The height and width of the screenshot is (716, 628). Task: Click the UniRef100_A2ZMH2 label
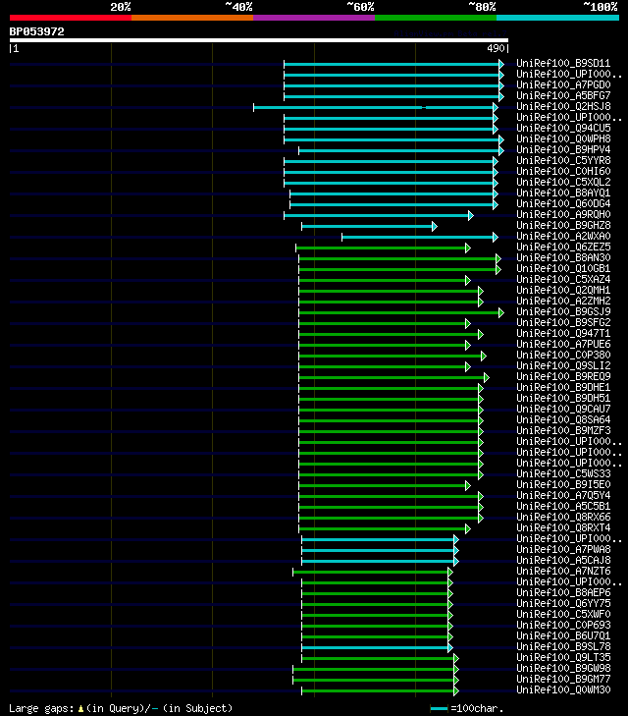[x=563, y=301]
